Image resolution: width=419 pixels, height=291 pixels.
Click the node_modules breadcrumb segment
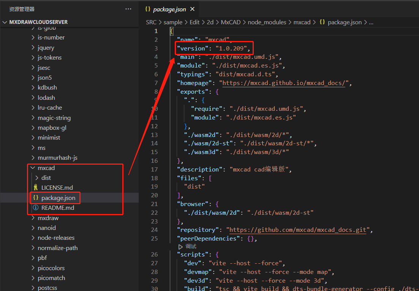pyautogui.click(x=267, y=22)
